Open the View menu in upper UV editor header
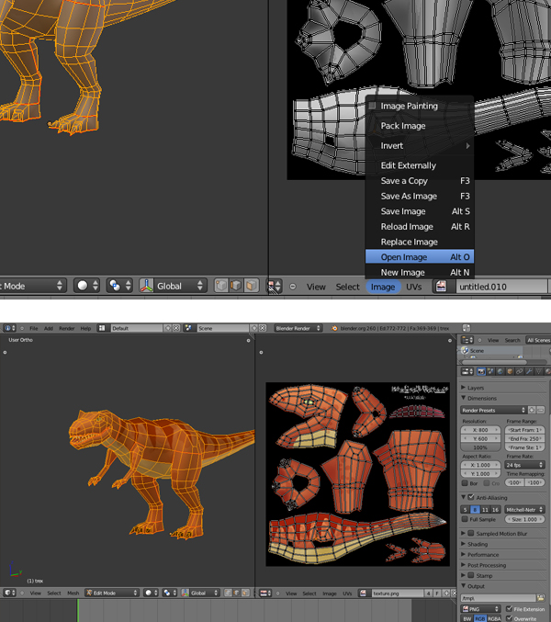The image size is (551, 622). pyautogui.click(x=316, y=287)
